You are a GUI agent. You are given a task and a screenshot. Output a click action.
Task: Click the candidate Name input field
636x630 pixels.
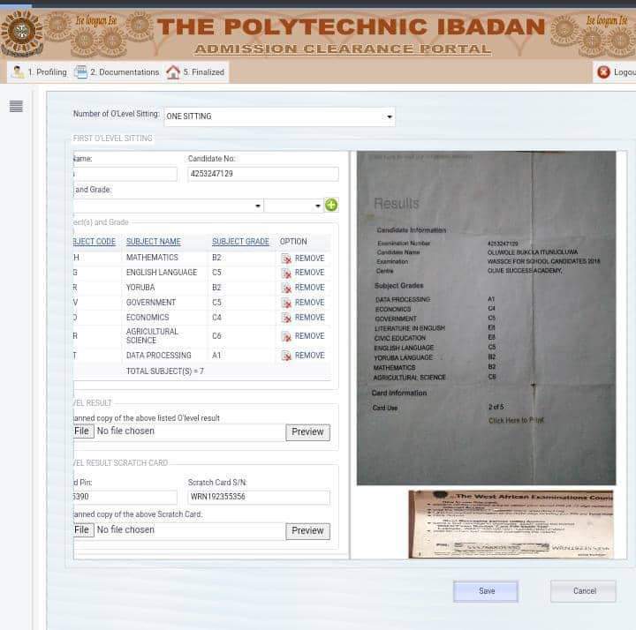[125, 174]
